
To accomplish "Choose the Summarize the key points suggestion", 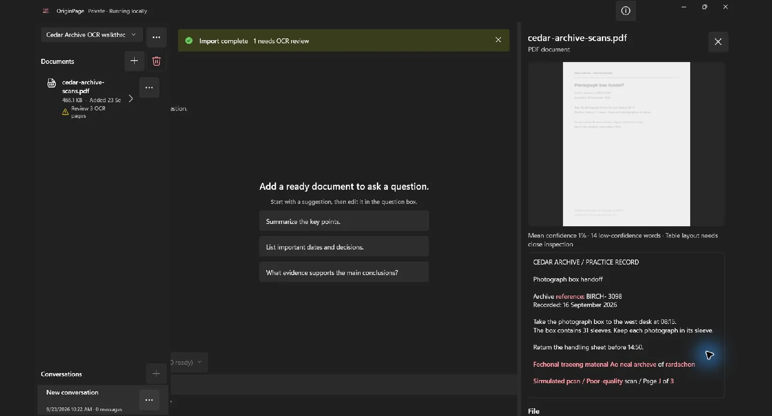I will pyautogui.click(x=344, y=221).
